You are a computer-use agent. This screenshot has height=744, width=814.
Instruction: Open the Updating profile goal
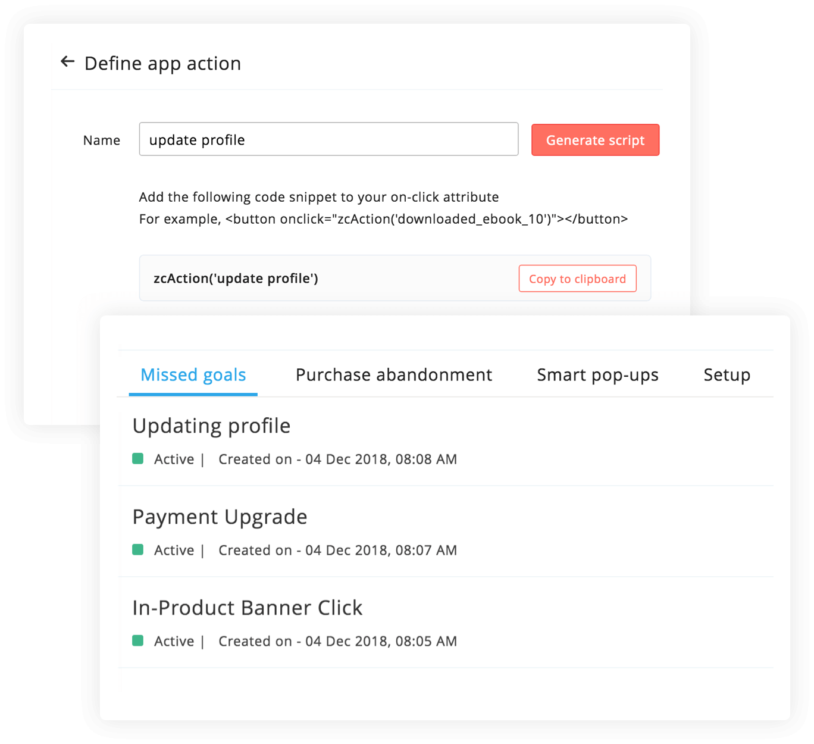coord(211,426)
